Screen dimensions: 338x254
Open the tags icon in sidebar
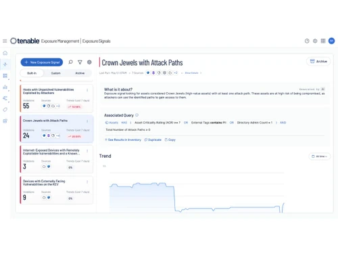click(5, 110)
